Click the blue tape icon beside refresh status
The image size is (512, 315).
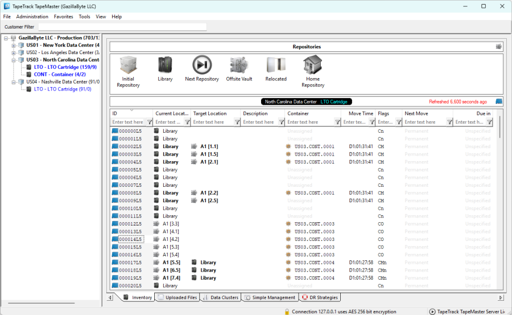[x=498, y=101]
